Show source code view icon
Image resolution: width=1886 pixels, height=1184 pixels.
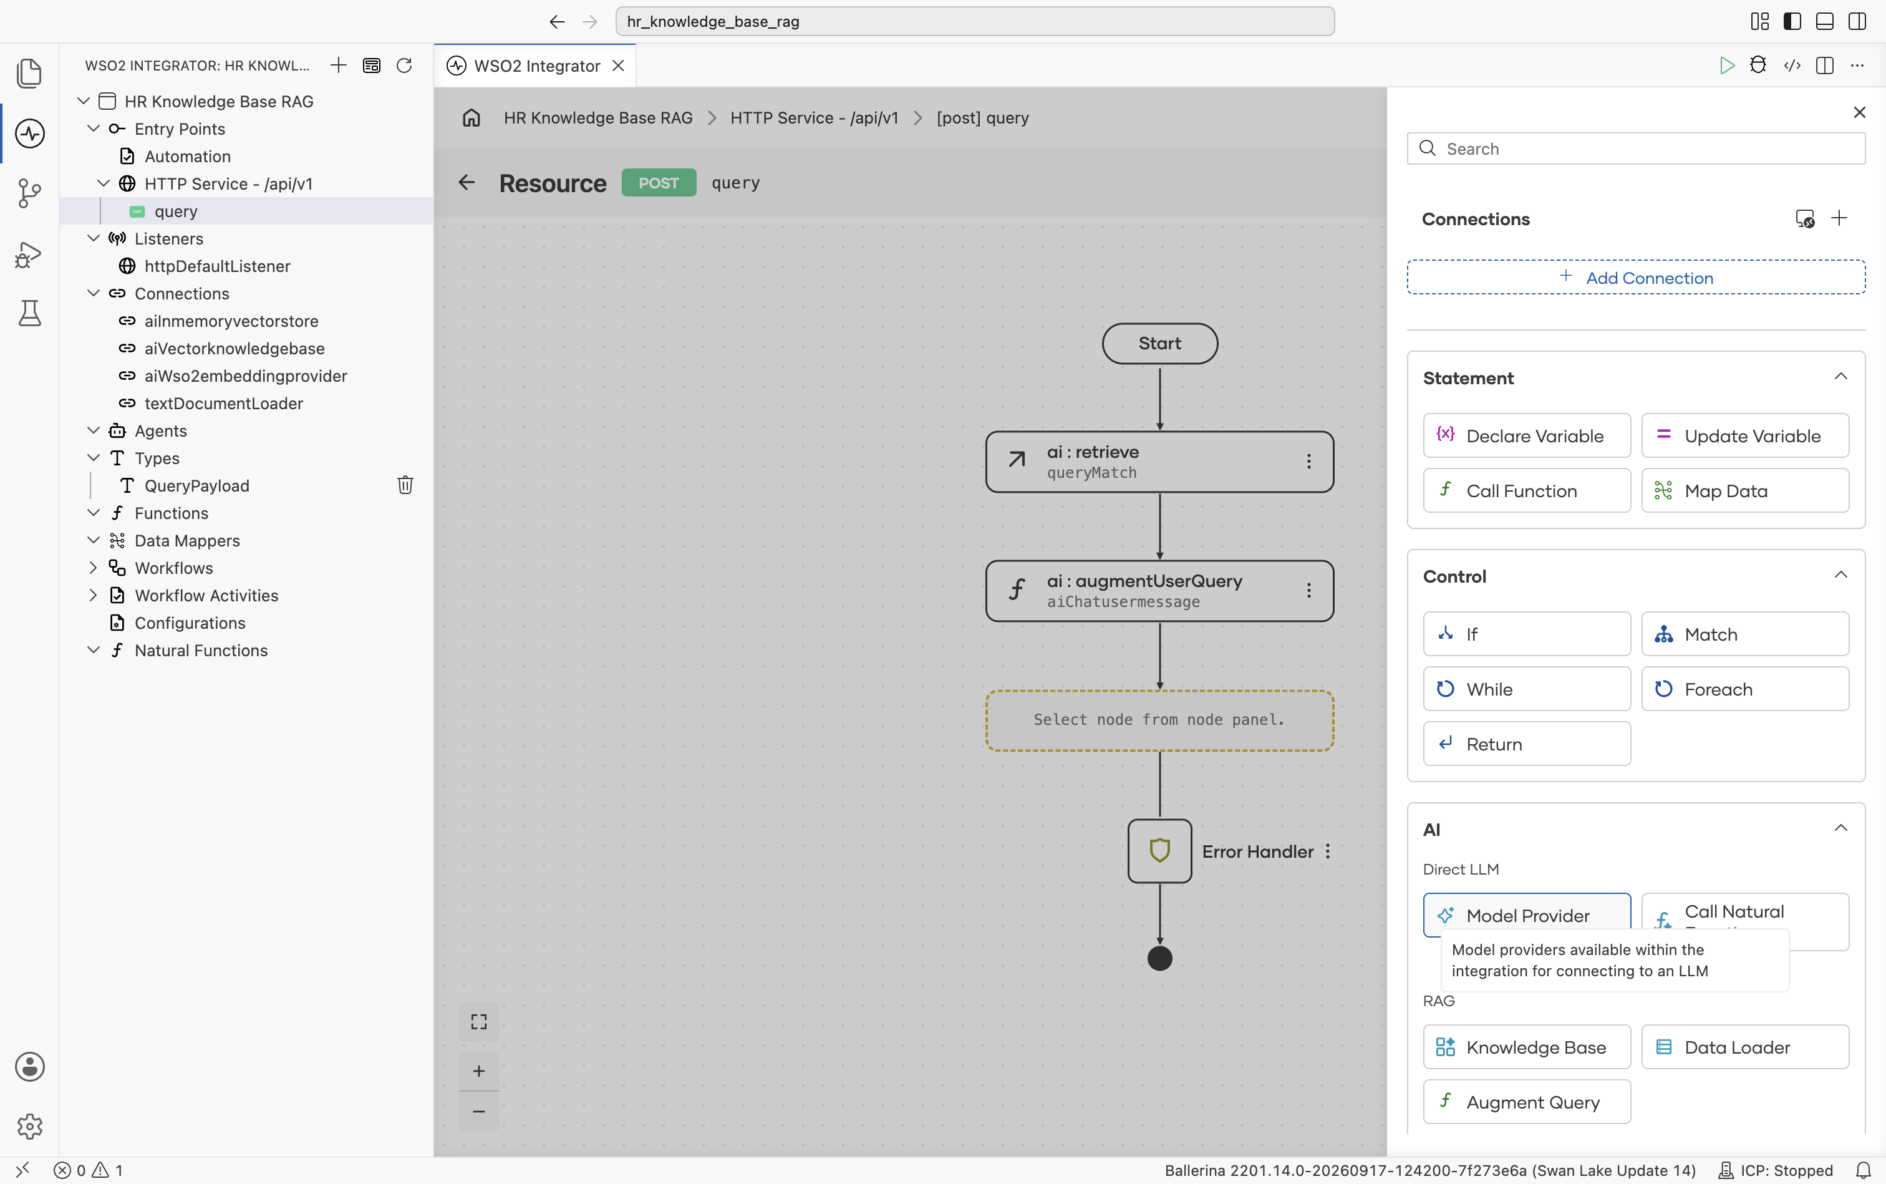coord(1792,65)
